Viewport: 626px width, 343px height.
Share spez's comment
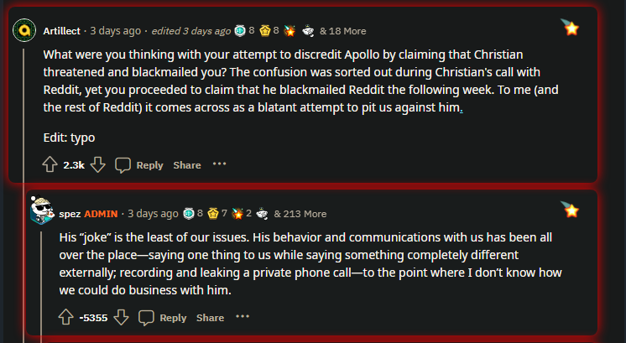[x=210, y=318]
